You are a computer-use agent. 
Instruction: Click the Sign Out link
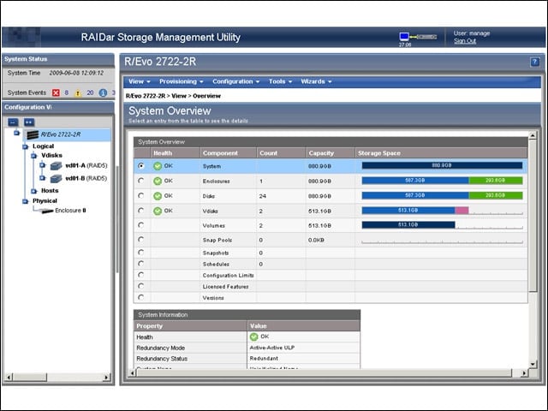[465, 41]
